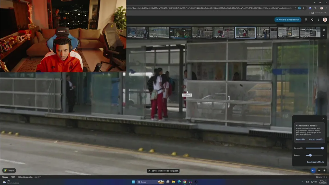329x185 pixels.
Task: Select the nov 2025 imagery thumbnail
Action: [x=310, y=33]
